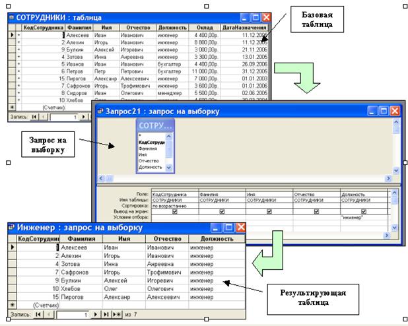Screen dimensions: 408x326
Task: Select Трофимович cell in Инженер result table
Action: [x=167, y=272]
